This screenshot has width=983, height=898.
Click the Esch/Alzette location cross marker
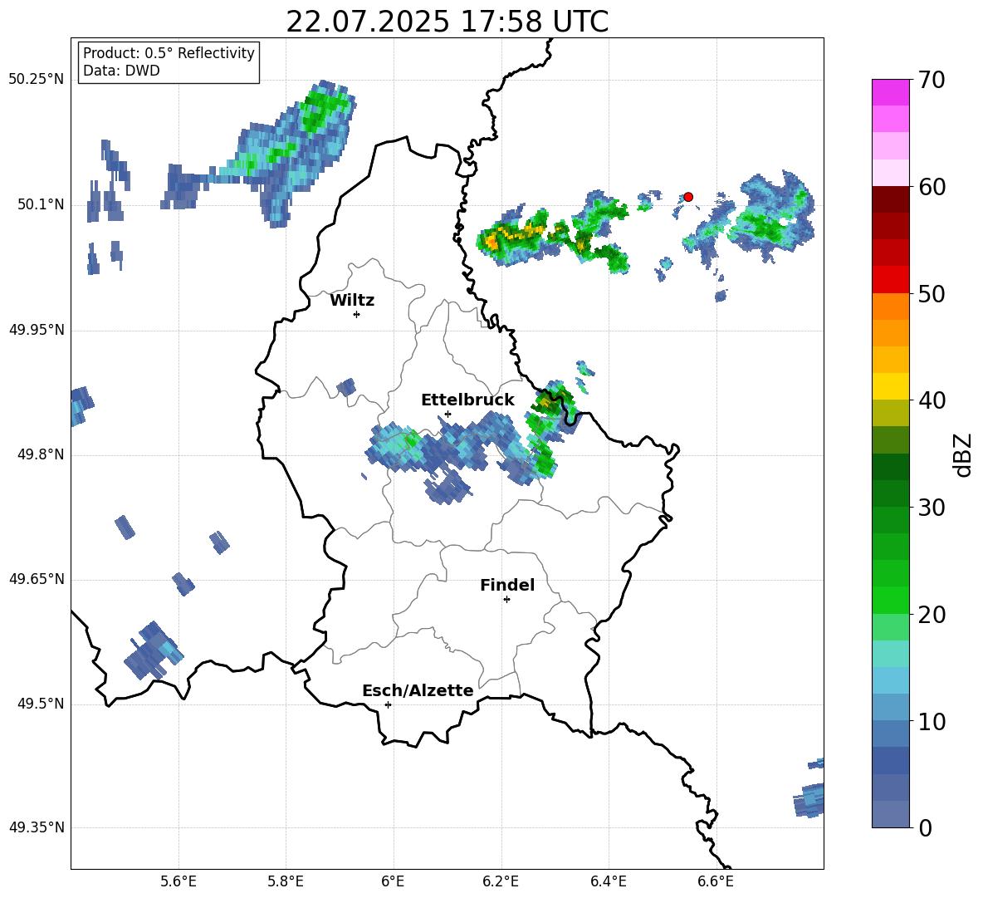tap(388, 704)
